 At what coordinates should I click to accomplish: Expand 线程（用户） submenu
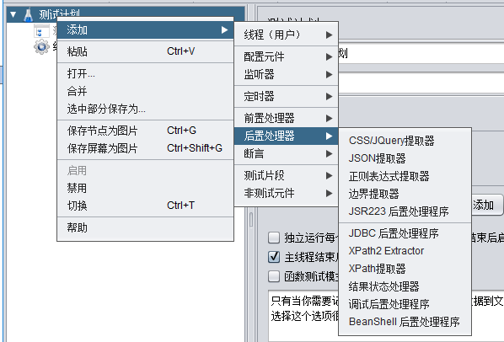click(x=286, y=35)
